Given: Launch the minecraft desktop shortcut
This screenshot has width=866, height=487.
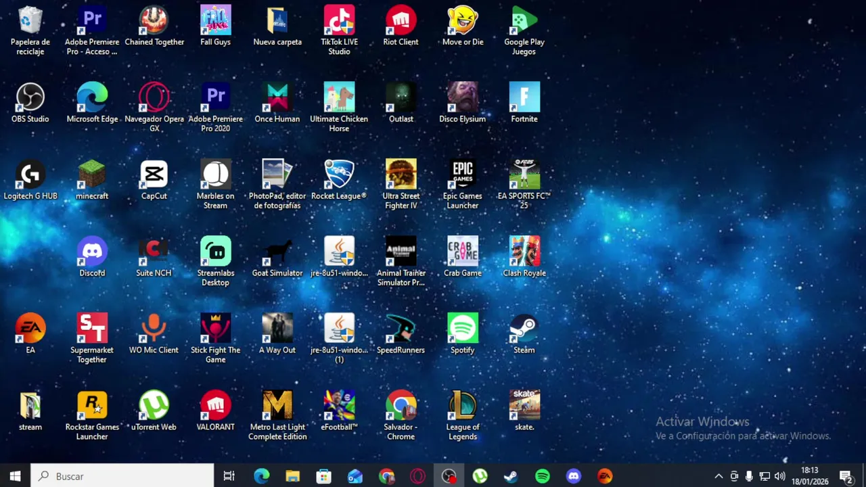Looking at the screenshot, I should (92, 180).
